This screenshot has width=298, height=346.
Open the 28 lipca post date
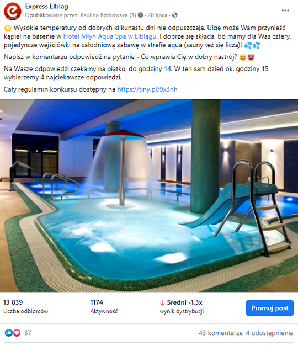157,15
